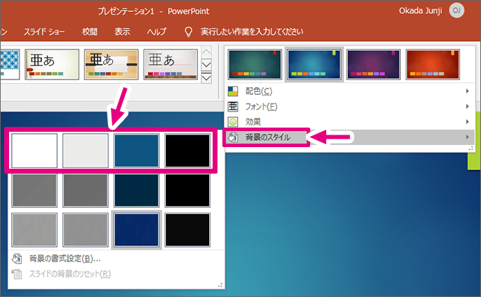Choose the purple variant thumbnail

pos(374,65)
